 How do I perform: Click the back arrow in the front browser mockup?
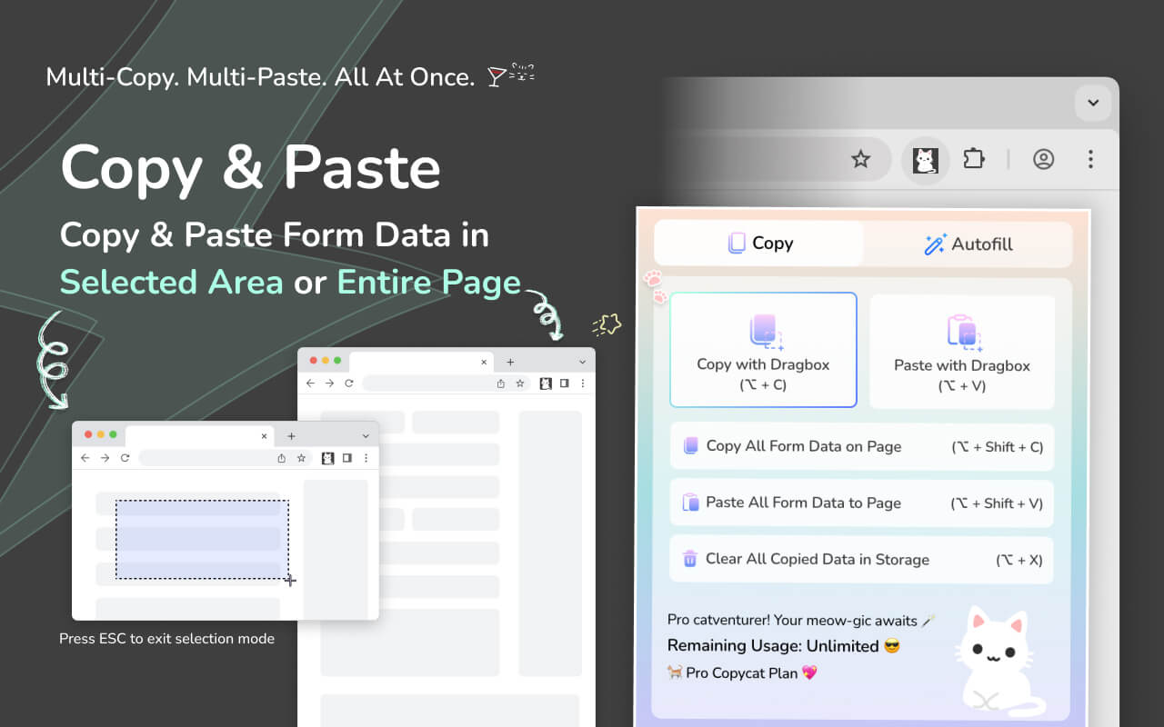coord(85,458)
